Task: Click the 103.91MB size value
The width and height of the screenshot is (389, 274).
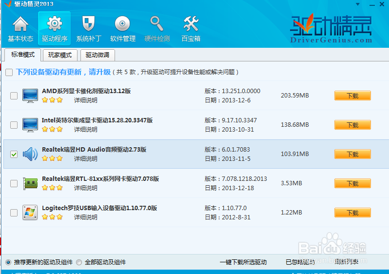Action: 295,154
